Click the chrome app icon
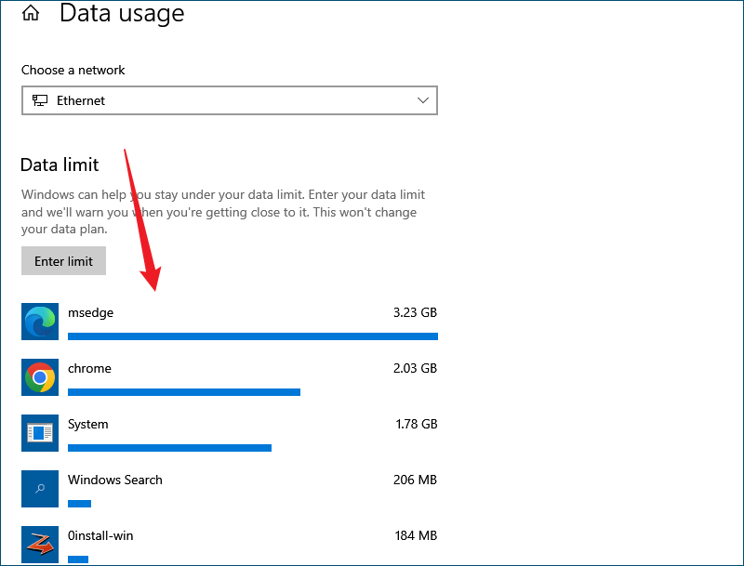This screenshot has width=744, height=566. pos(40,377)
